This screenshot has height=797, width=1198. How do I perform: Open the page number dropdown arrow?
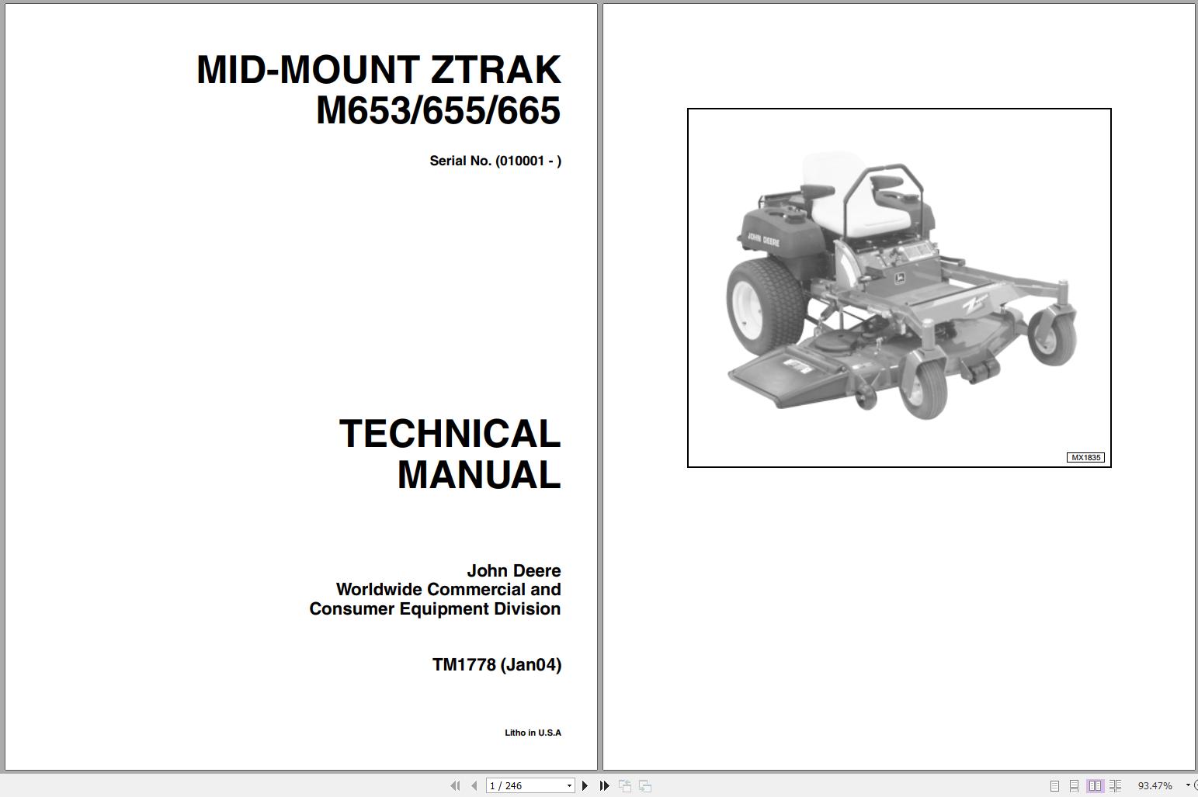569,786
